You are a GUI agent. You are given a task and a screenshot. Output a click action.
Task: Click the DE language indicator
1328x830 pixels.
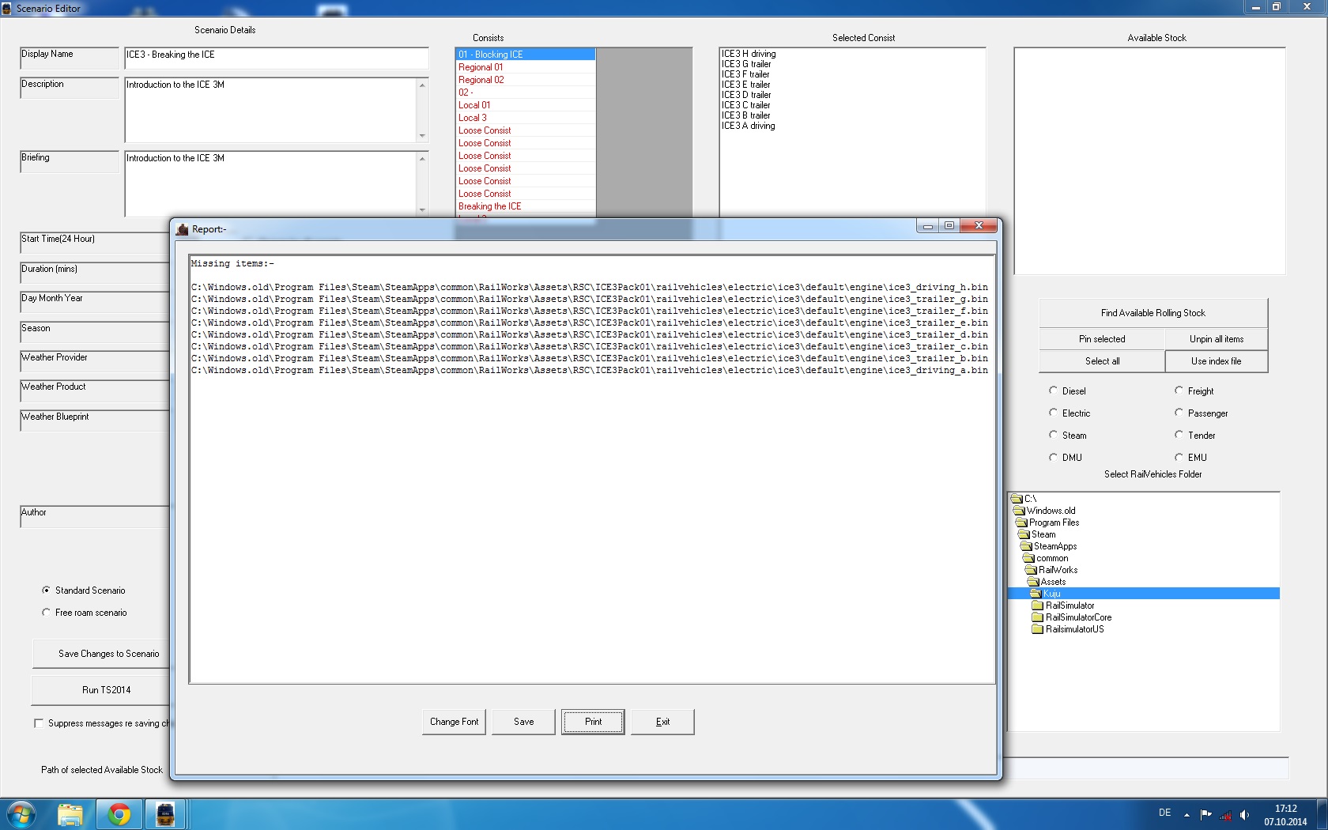[x=1164, y=813]
